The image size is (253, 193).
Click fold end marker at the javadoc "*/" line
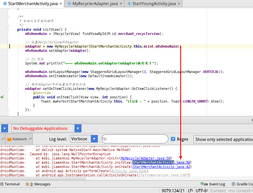tap(8, 25)
